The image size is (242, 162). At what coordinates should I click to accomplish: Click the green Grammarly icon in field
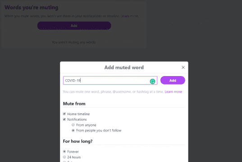click(x=152, y=81)
